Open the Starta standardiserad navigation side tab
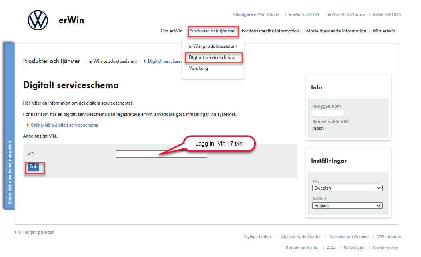Viewport: 421px width, 257px height. click(9, 126)
